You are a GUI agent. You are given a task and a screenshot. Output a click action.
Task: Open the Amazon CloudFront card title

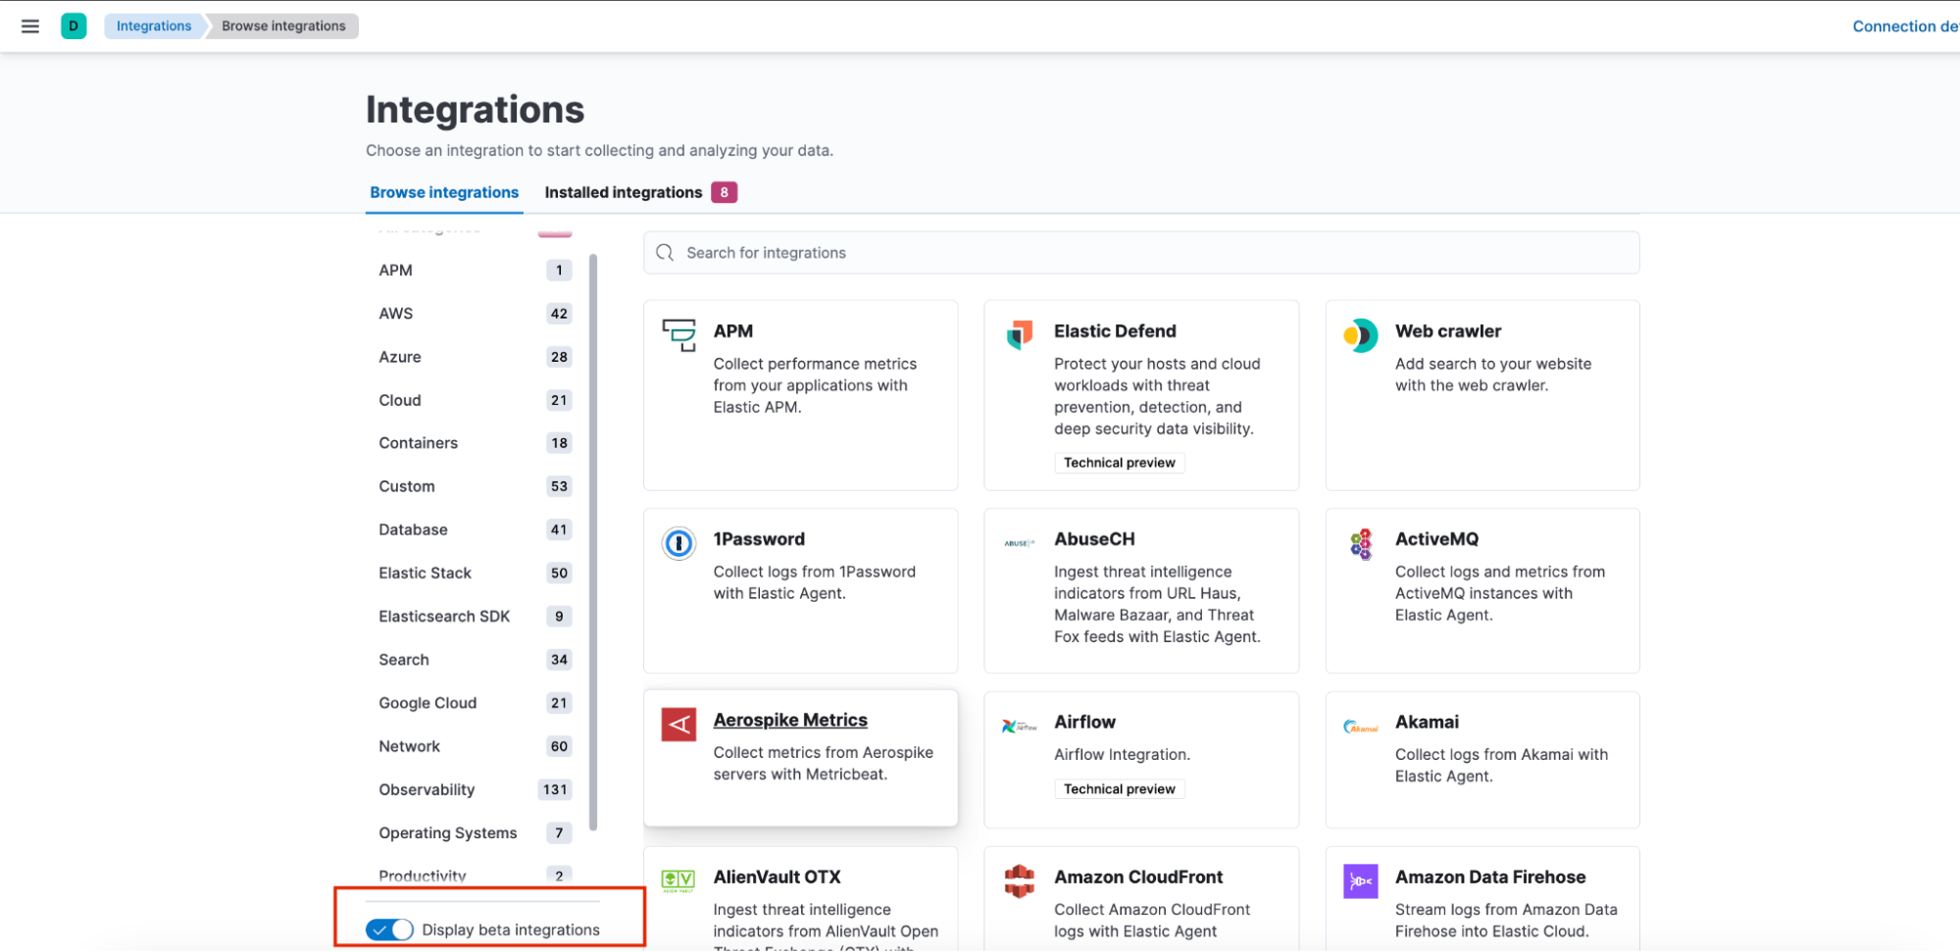[1138, 877]
